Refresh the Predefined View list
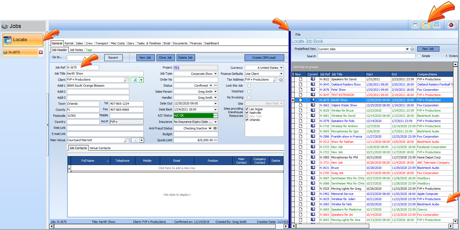The width and height of the screenshot is (460, 230). pyautogui.click(x=412, y=49)
